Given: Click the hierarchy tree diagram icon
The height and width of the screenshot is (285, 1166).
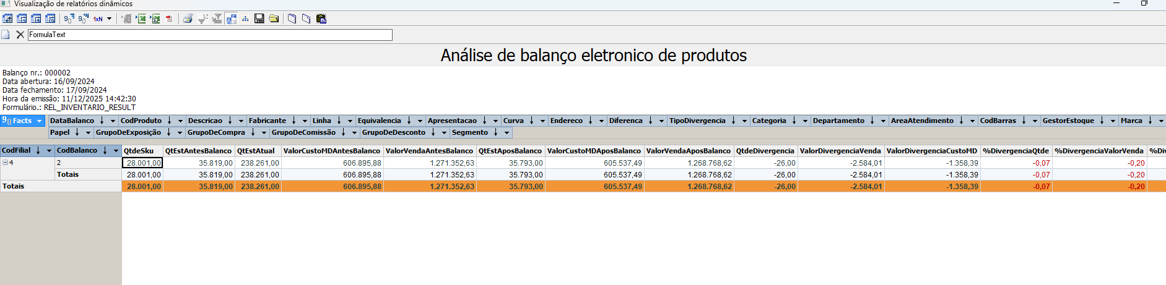Looking at the screenshot, I should point(245,19).
